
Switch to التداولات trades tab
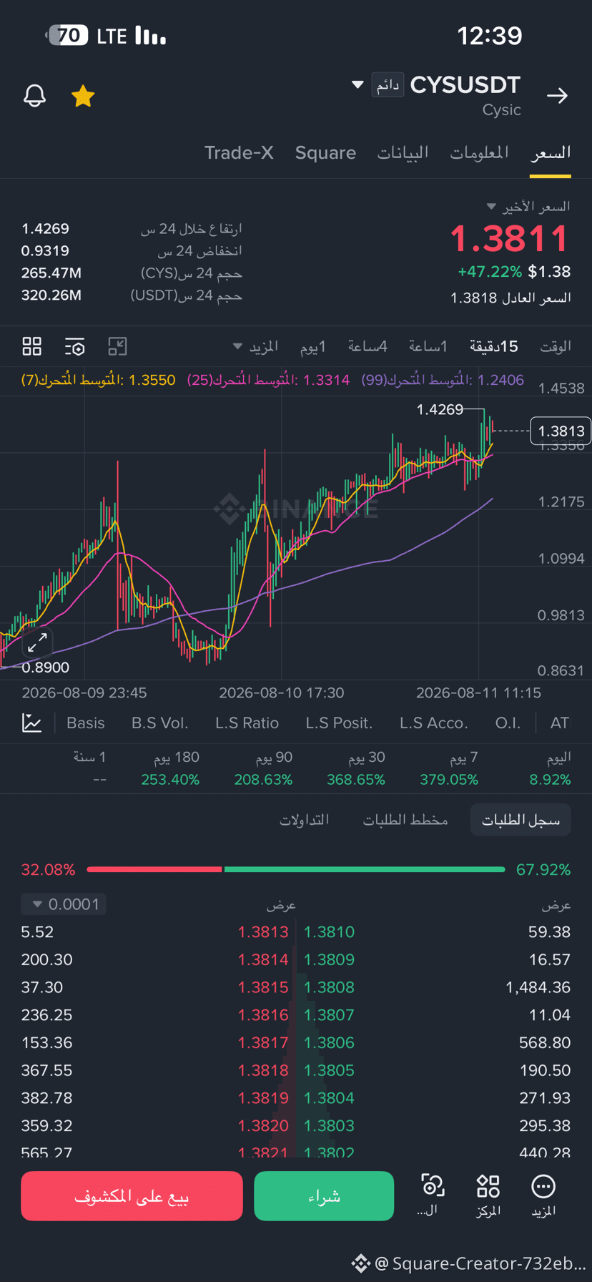[305, 820]
